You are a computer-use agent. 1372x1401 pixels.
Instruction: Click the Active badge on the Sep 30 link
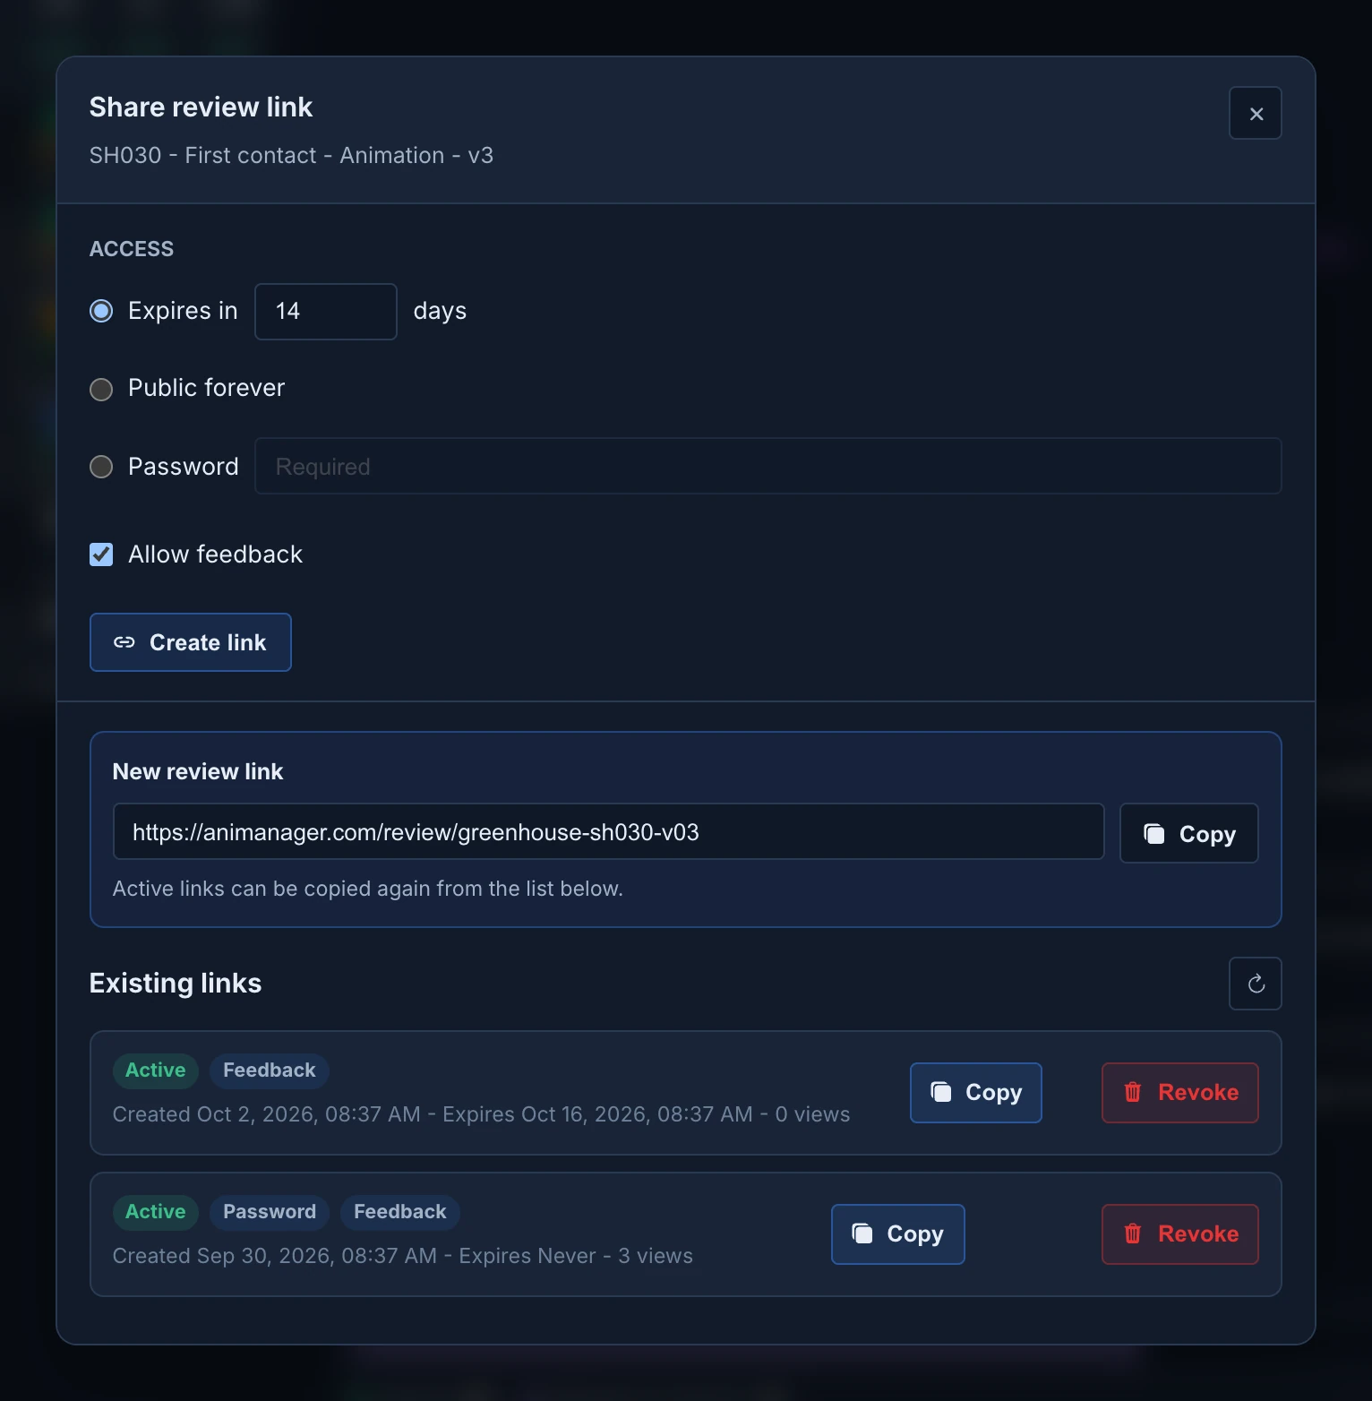point(156,1212)
